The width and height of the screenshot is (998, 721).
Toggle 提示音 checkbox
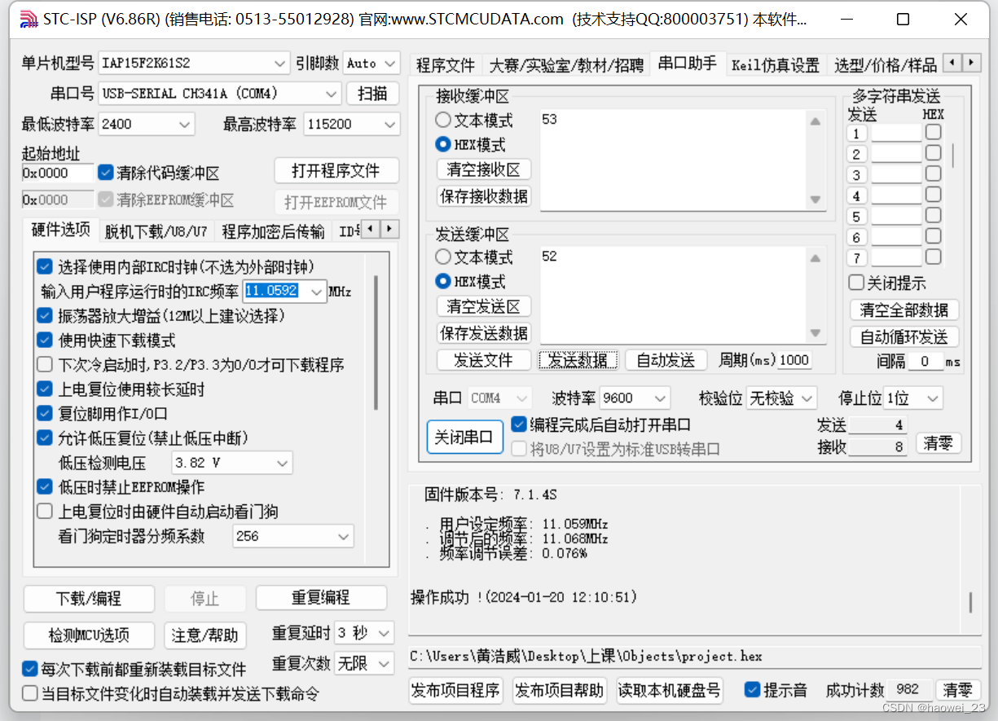pos(753,690)
